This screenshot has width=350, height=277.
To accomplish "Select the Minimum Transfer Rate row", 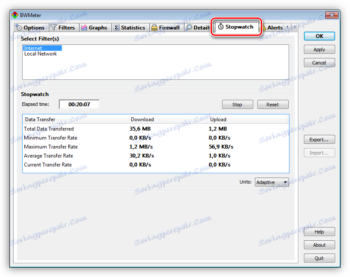I will (156, 137).
